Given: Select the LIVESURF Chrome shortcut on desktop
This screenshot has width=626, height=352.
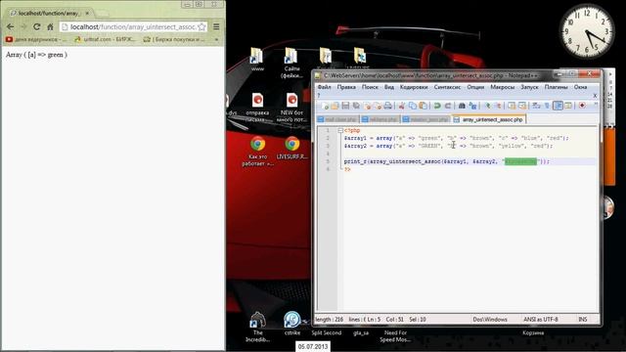Looking at the screenshot, I should pyautogui.click(x=291, y=148).
